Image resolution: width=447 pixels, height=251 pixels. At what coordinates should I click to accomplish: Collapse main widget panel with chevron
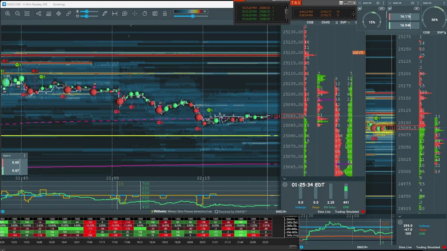pyautogui.click(x=284, y=179)
